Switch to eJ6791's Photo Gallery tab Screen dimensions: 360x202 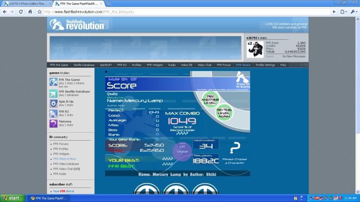pos(26,3)
